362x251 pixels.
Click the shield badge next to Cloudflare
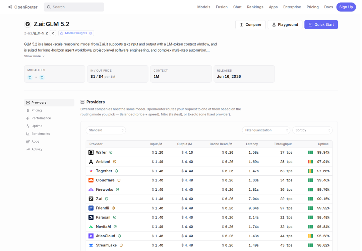point(119,180)
